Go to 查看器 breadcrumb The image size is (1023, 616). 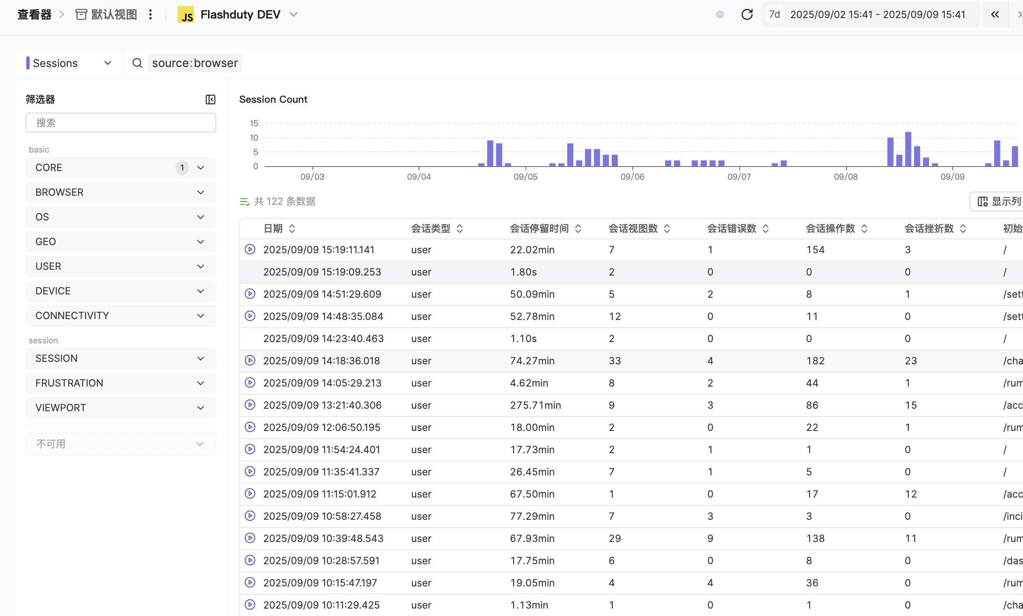coord(35,14)
